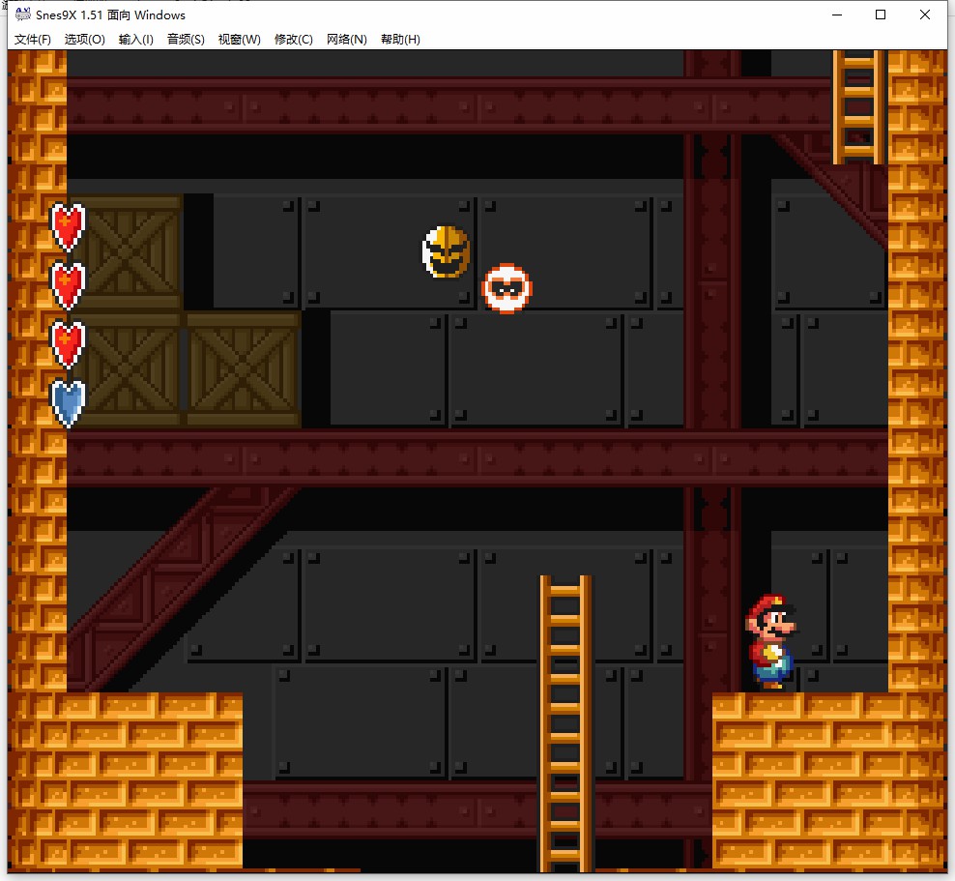Minimize the Snes9X window
The width and height of the screenshot is (955, 881).
(837, 15)
